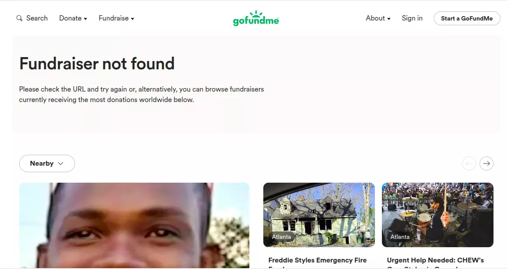
Task: Click the About menu caret arrow
Action: 389,19
